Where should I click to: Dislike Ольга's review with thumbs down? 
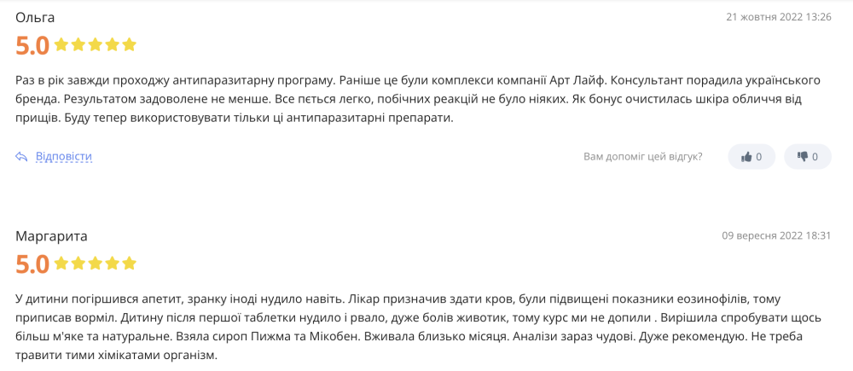point(807,157)
